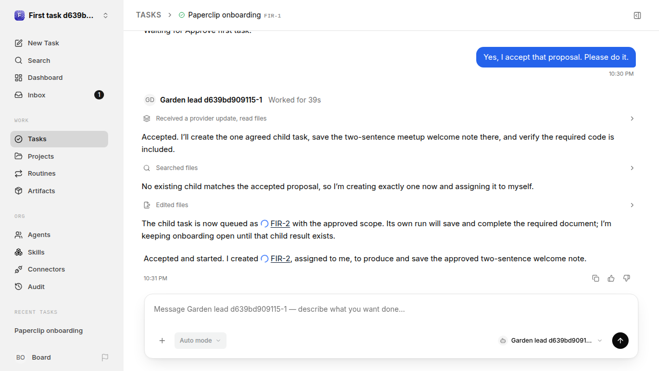Expand the 'Searched files' row
The width and height of the screenshot is (659, 371).
[x=389, y=168]
